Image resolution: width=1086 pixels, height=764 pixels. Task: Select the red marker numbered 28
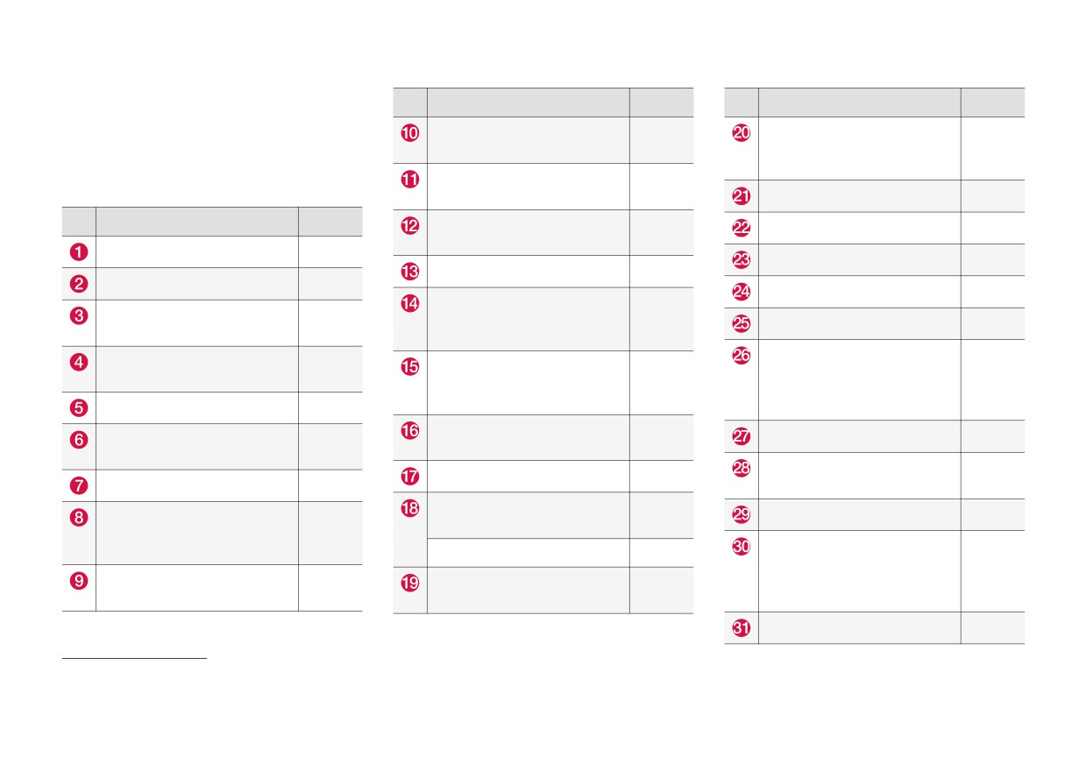point(742,468)
